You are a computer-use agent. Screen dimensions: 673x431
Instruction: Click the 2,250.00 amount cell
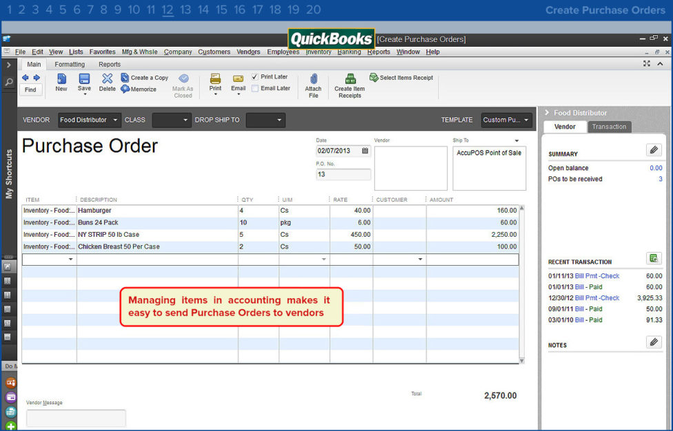tap(472, 234)
